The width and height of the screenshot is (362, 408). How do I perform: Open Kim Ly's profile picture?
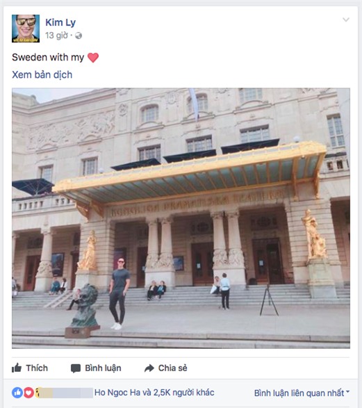tap(26, 28)
